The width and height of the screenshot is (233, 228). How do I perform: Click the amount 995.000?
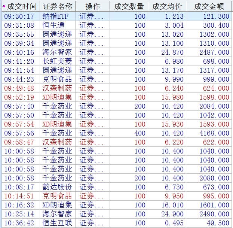216,196
